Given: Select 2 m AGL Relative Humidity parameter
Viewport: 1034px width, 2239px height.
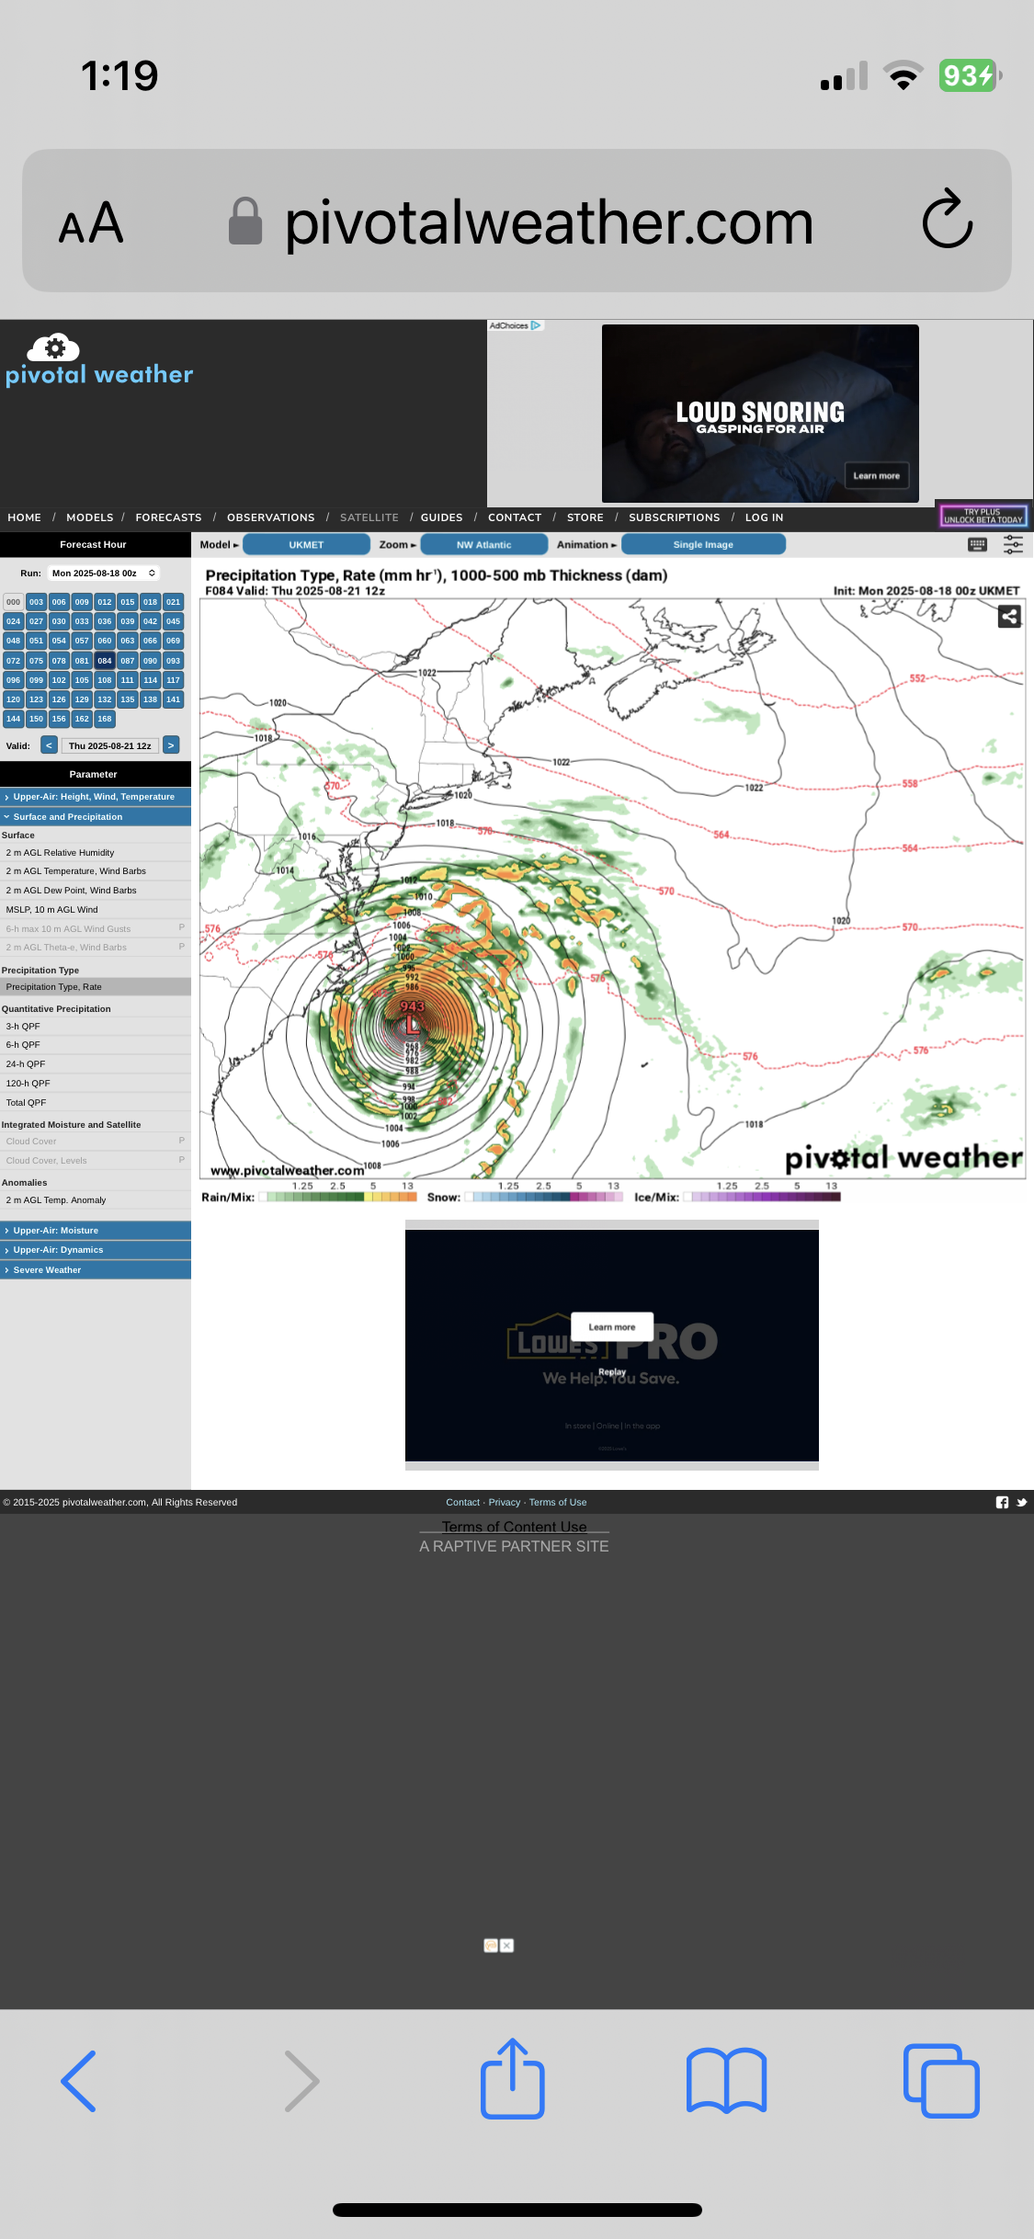Looking at the screenshot, I should [x=96, y=852].
